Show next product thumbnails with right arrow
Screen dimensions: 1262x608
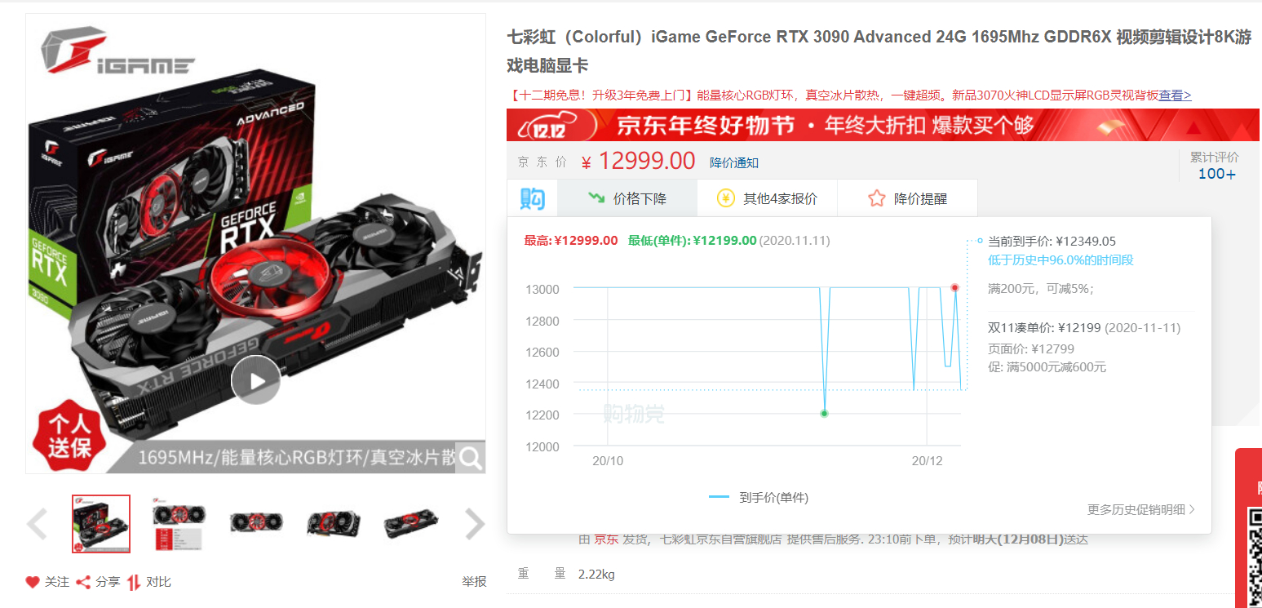[x=475, y=524]
